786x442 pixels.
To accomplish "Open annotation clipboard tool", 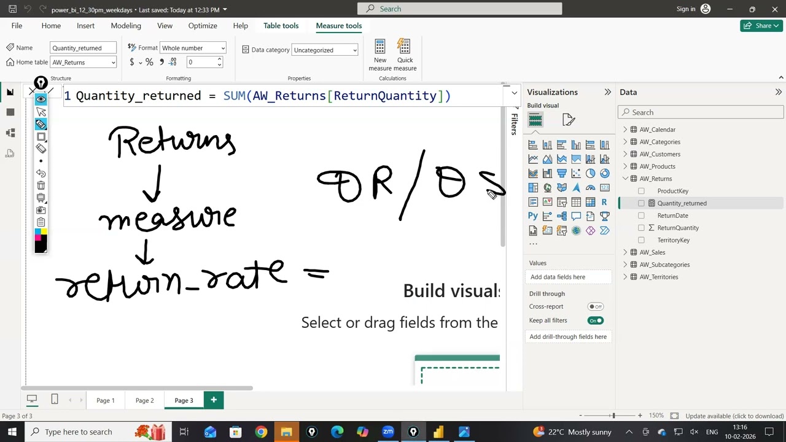I will (x=41, y=222).
